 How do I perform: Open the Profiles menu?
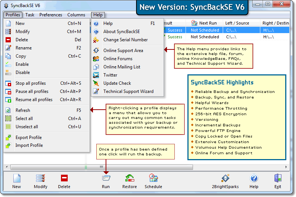[x=13, y=15]
